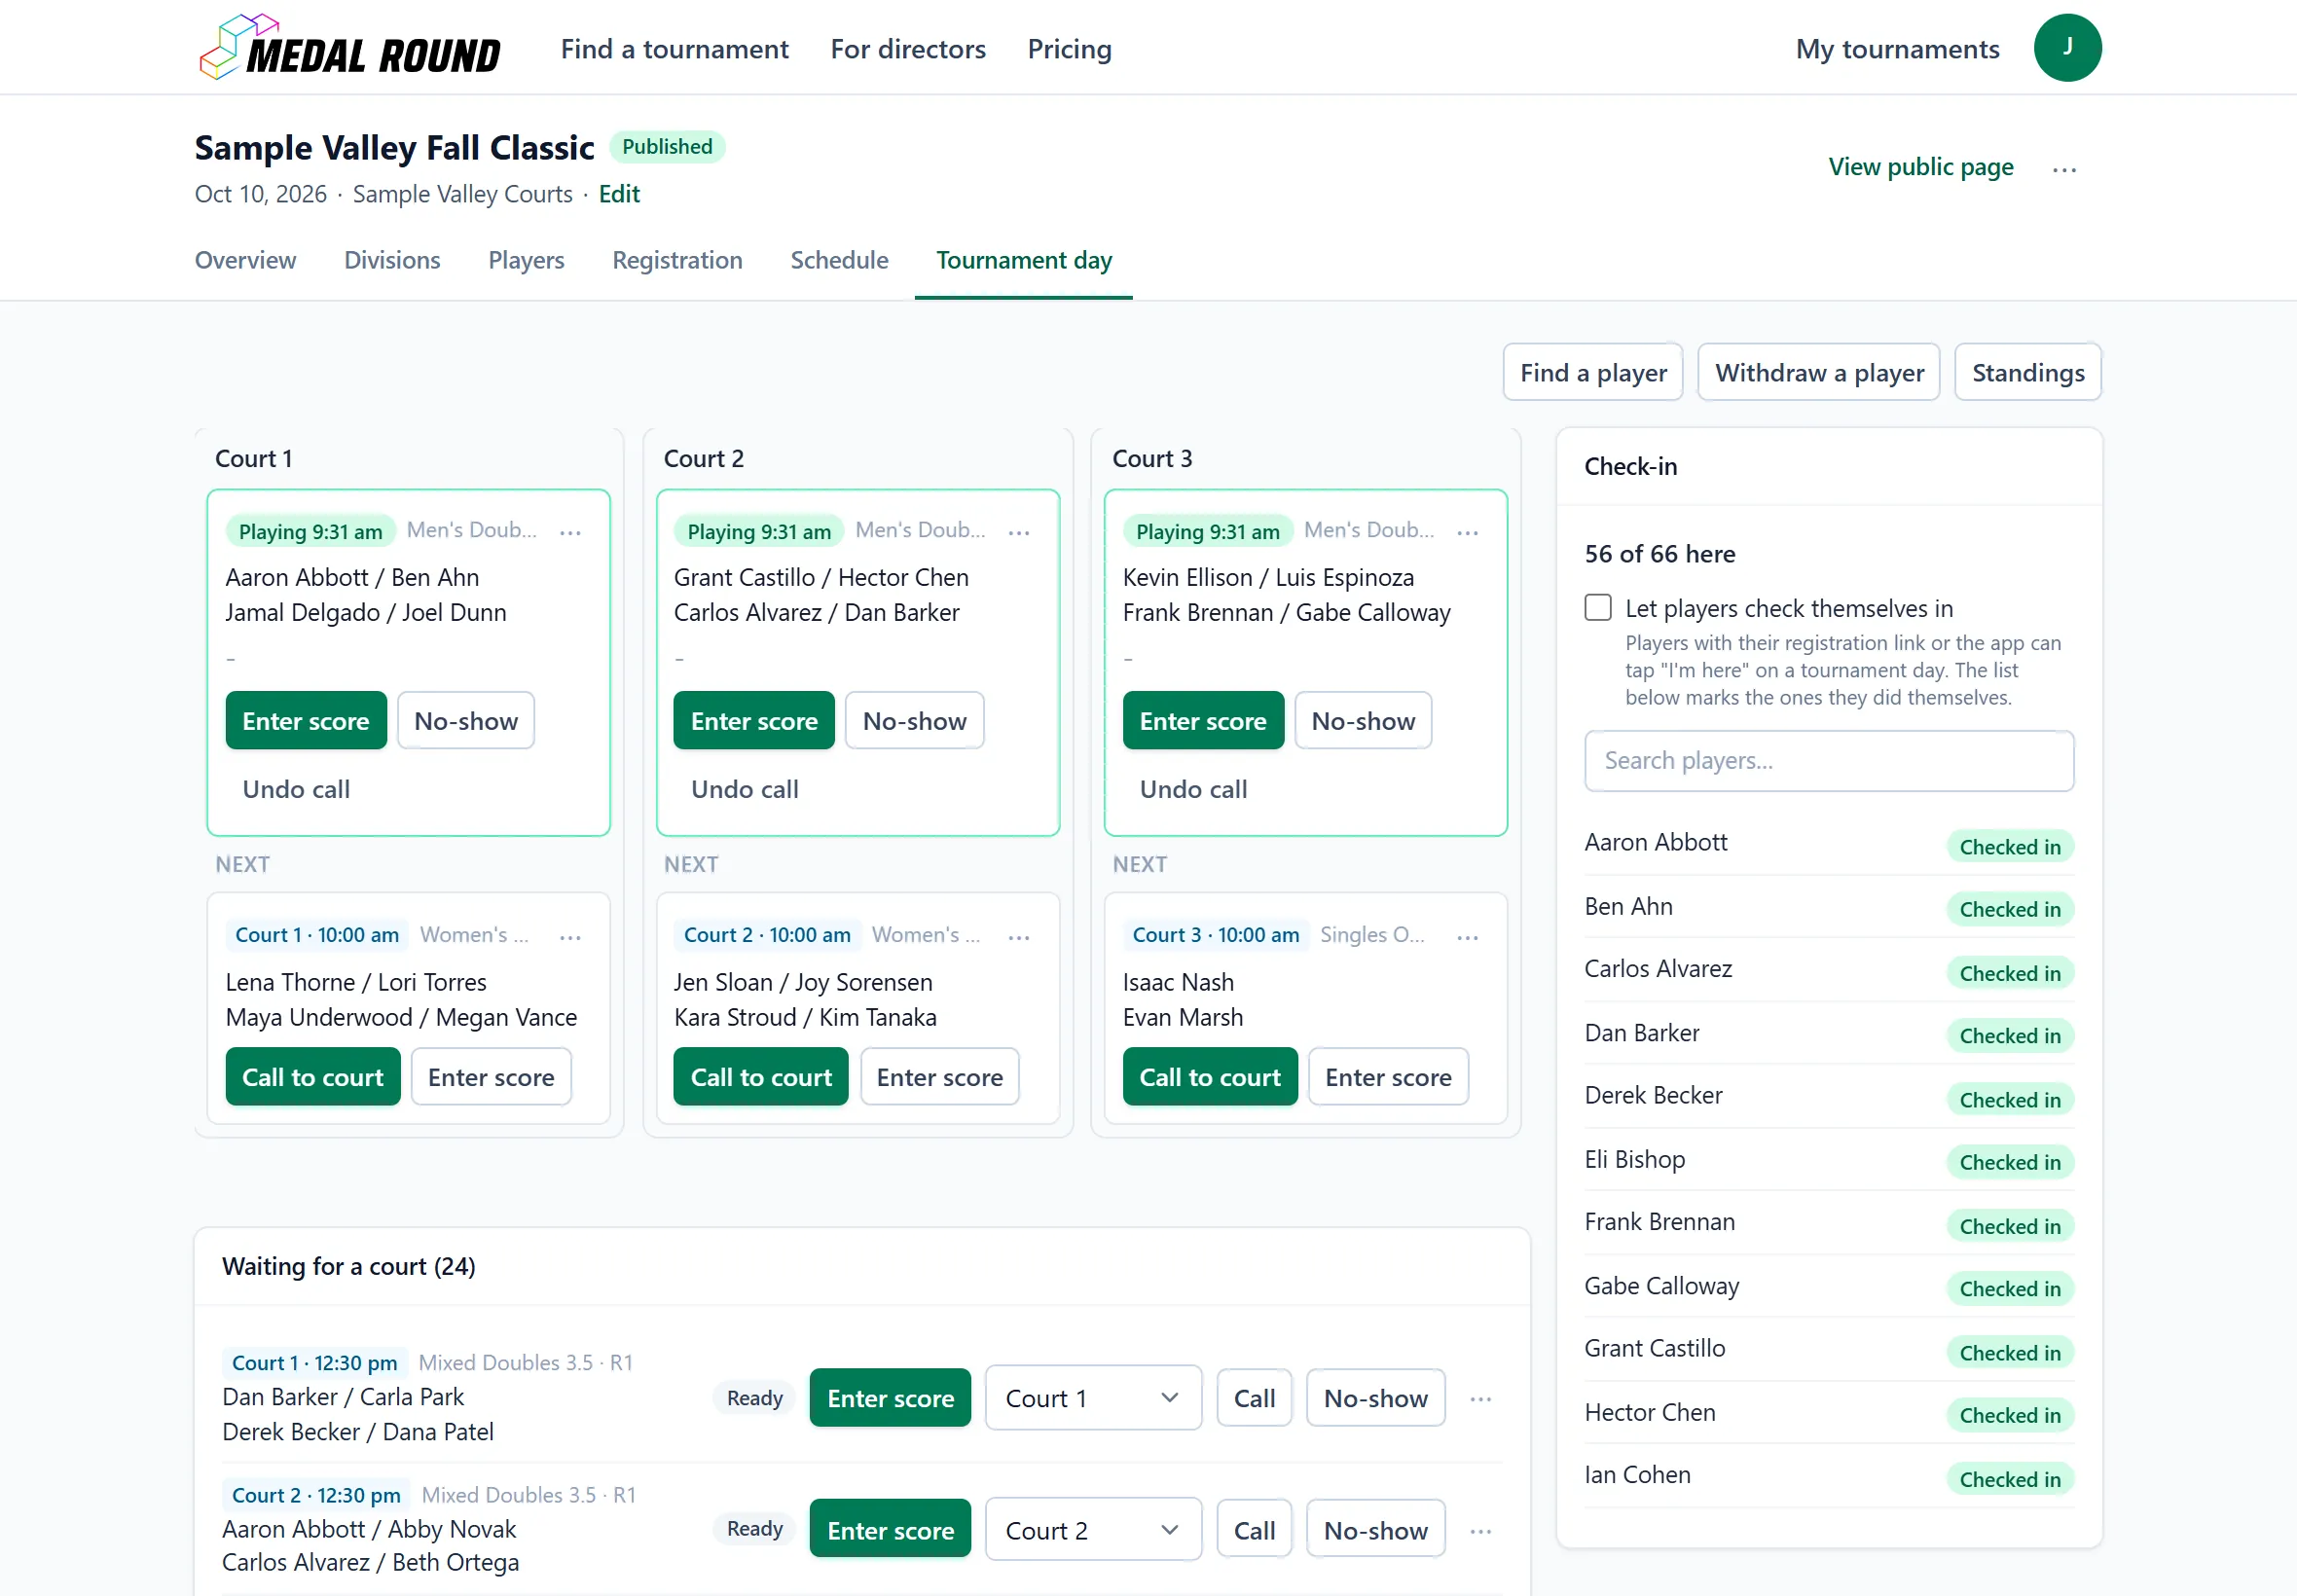Viewport: 2297px width, 1596px height.
Task: Switch to the Overview tab
Action: click(x=245, y=260)
